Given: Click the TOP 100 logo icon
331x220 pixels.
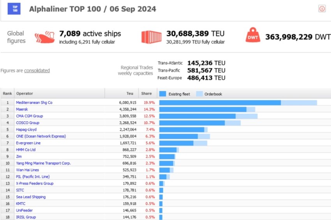Looking at the screenshot, I should pyautogui.click(x=14, y=9).
